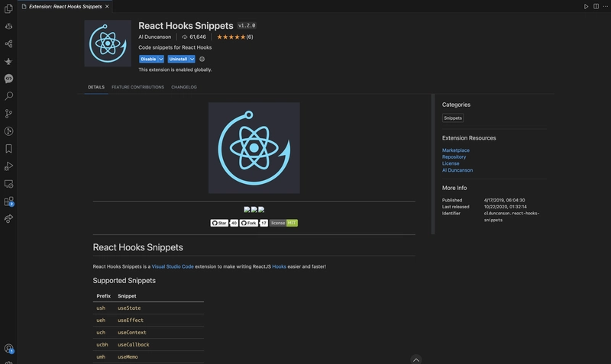Disable the React Hooks Snippets extension

pos(148,60)
